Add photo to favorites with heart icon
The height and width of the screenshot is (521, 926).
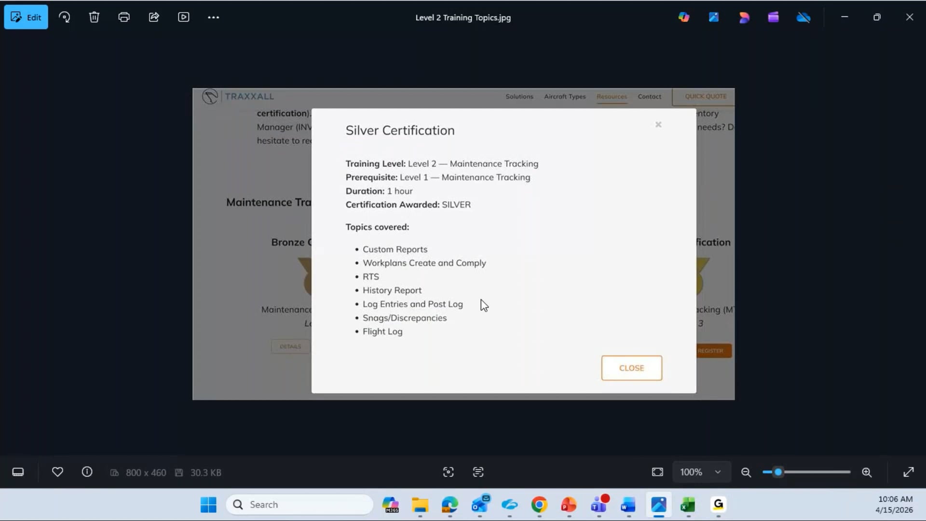click(x=57, y=472)
